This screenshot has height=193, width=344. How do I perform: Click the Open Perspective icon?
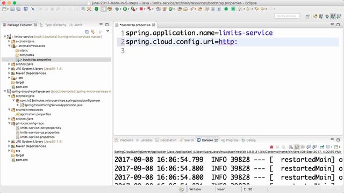tap(307, 16)
